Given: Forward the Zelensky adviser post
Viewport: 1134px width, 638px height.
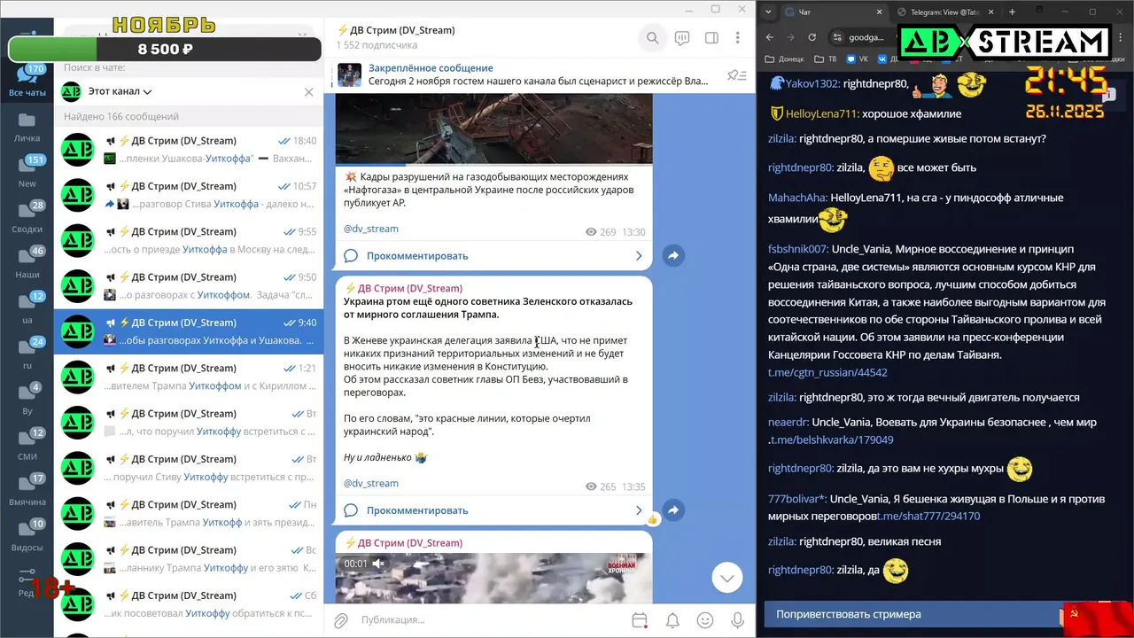Looking at the screenshot, I should pyautogui.click(x=672, y=510).
